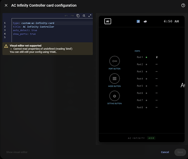This screenshot has height=159, width=188.
Task: Tap the Mode Button circle
Action: [114, 78]
